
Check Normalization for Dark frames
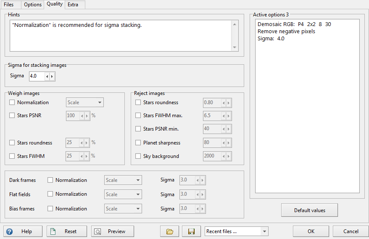tap(50, 180)
